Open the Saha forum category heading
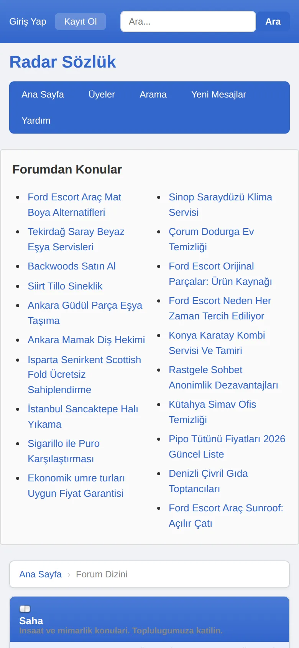 [x=31, y=621]
